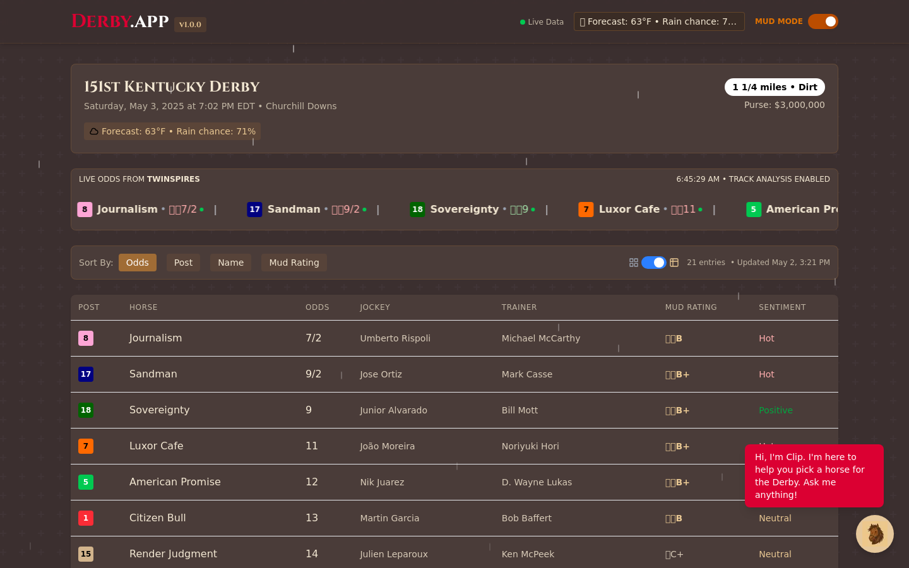Sort entries by Odds
The image size is (909, 568).
tap(137, 263)
